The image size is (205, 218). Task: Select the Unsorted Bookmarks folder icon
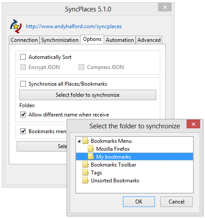(86, 180)
